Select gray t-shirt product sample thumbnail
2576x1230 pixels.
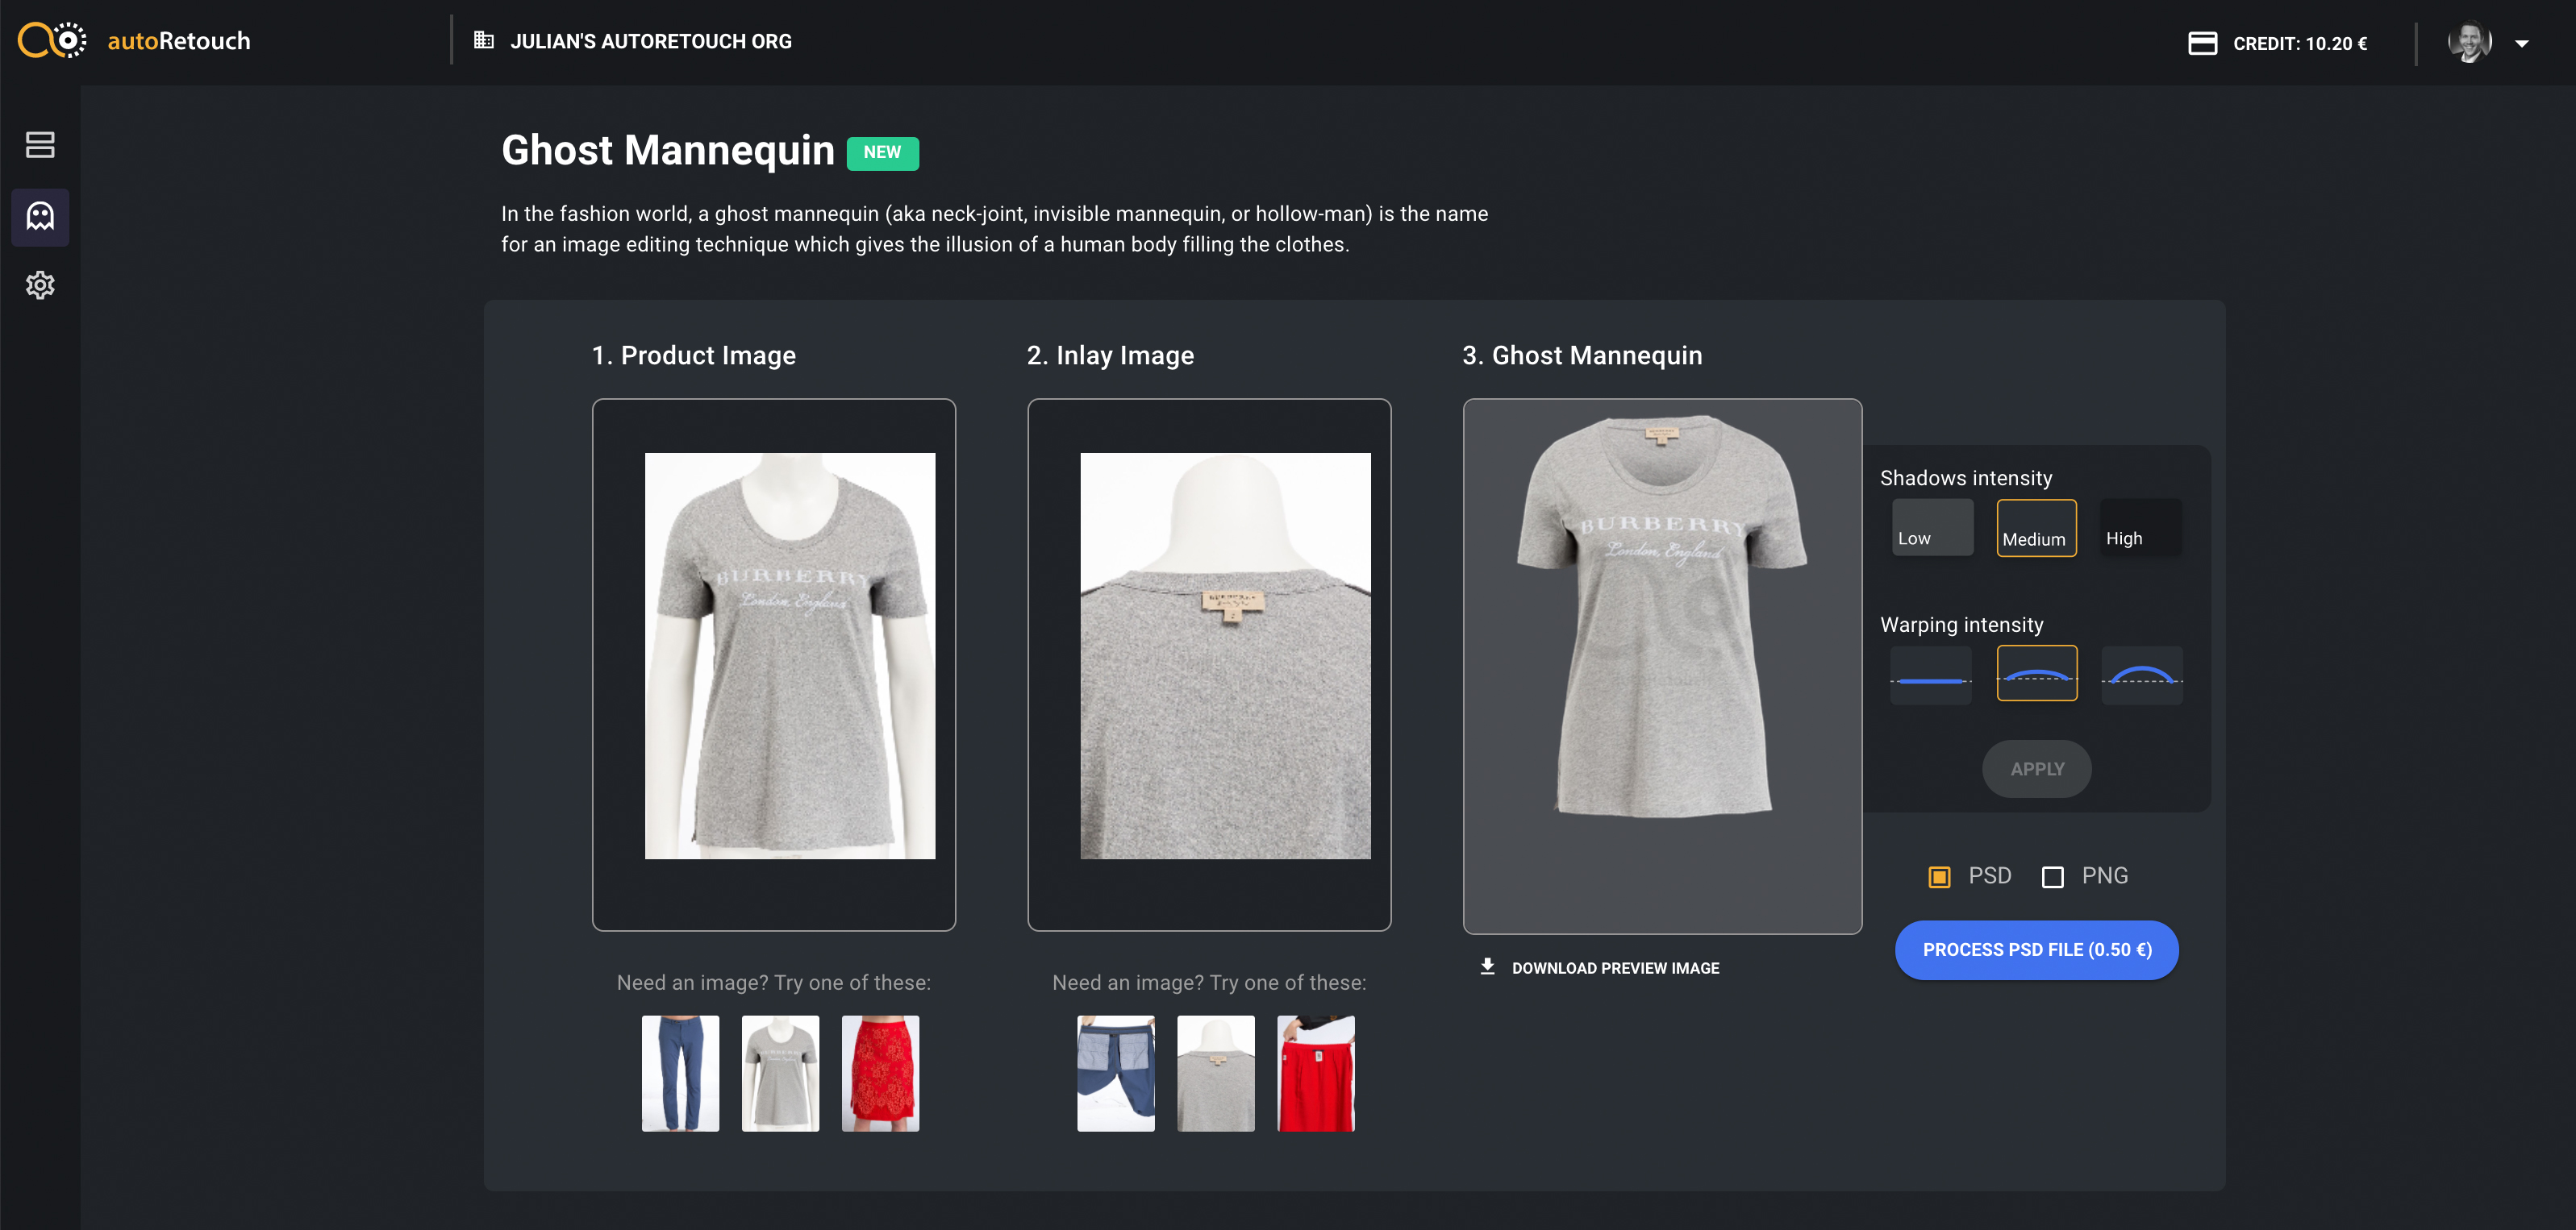tap(780, 1073)
